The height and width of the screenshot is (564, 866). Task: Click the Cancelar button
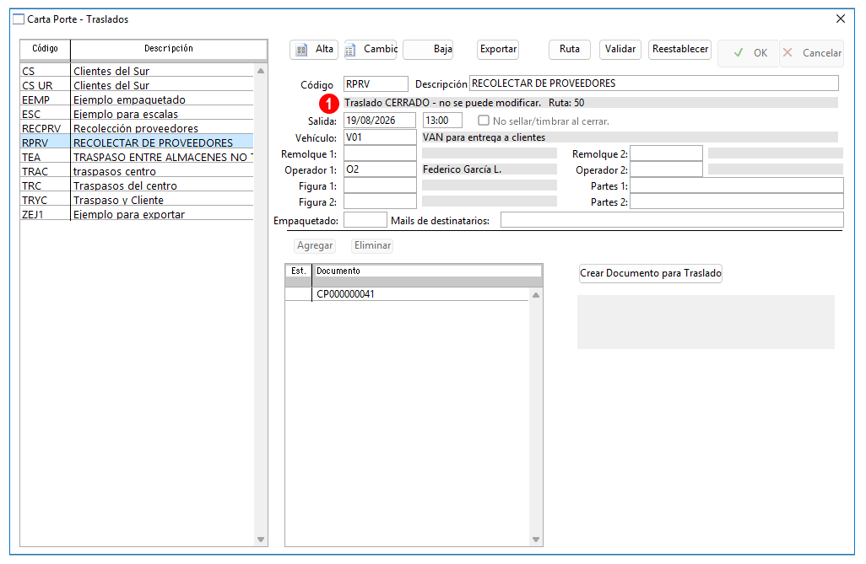point(812,53)
